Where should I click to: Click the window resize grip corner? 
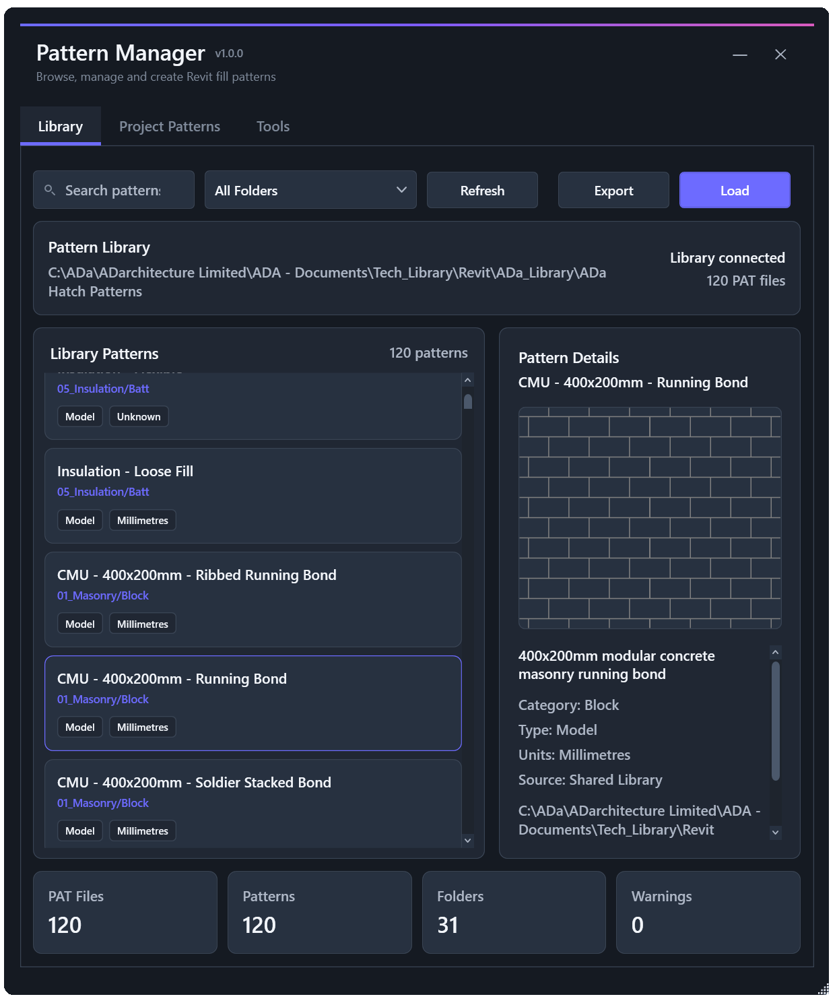tap(824, 989)
